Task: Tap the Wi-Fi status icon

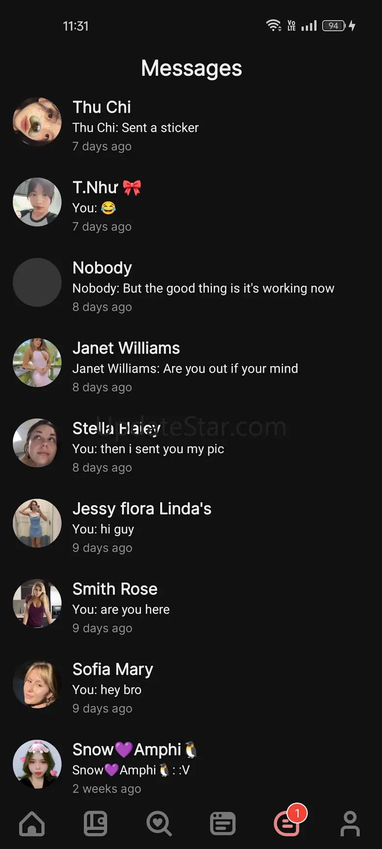Action: pyautogui.click(x=273, y=25)
